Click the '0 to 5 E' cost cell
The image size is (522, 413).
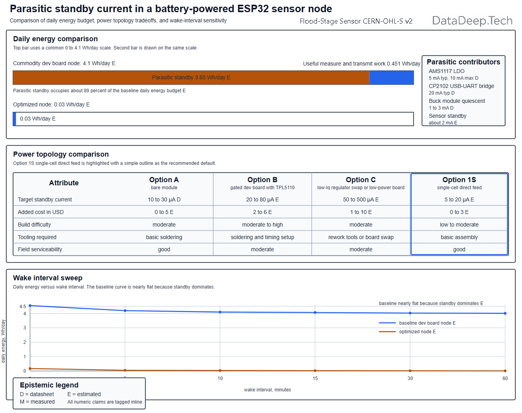(164, 212)
